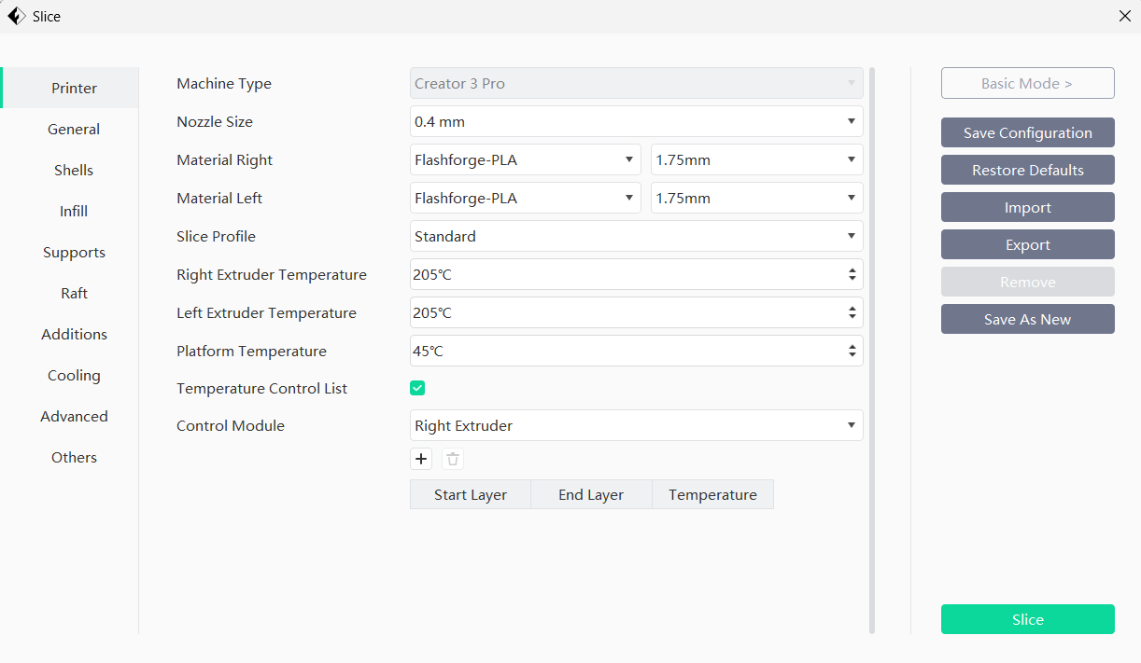The width and height of the screenshot is (1141, 663).
Task: Click the plus icon to add temperature row
Action: click(x=421, y=459)
